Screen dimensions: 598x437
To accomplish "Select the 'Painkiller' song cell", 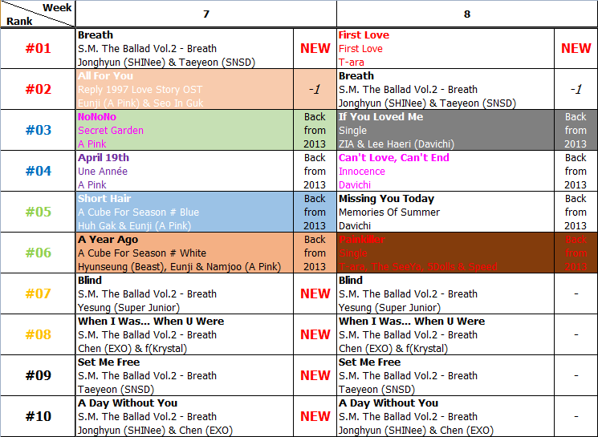I will [x=445, y=253].
